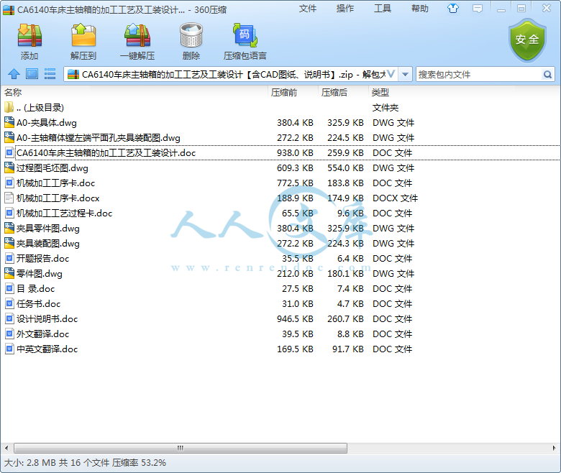Viewport: 561px width, 473px height.
Task: Select file 外文翻译.doc
Action: [280, 334]
